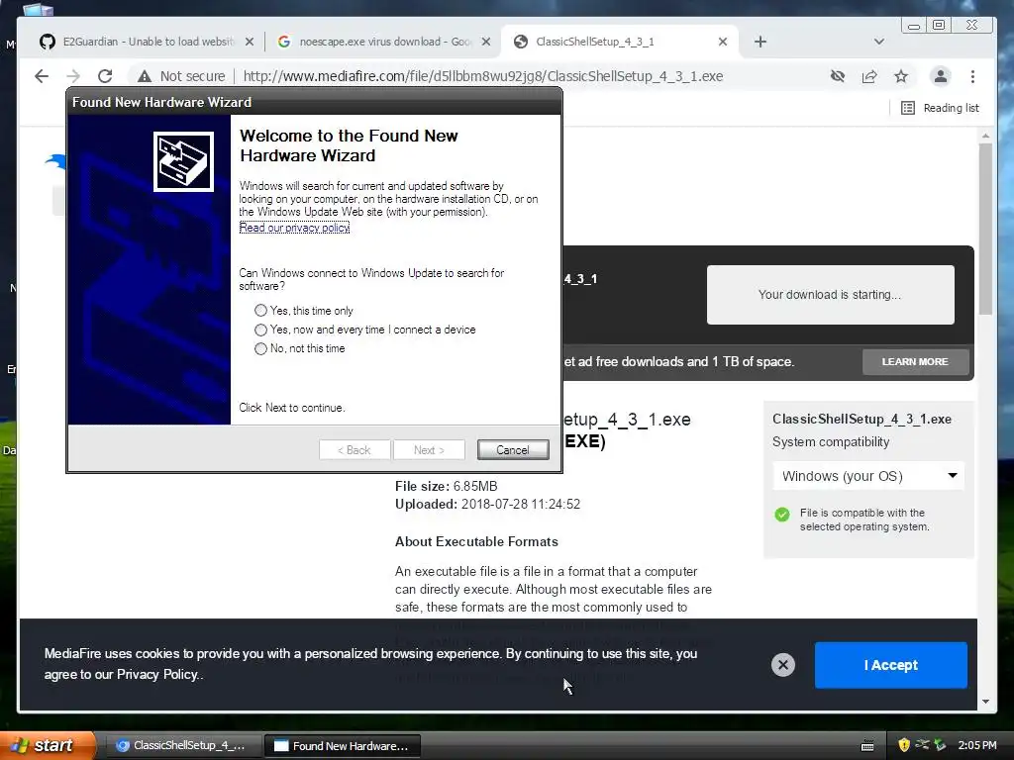
Task: Click the eye-slash tracking icon in address bar
Action: pos(838,76)
